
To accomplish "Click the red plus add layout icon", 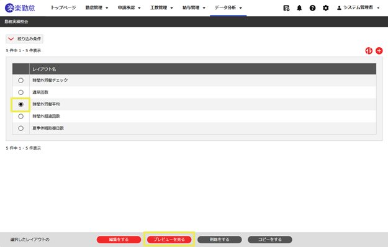I will click(x=379, y=51).
